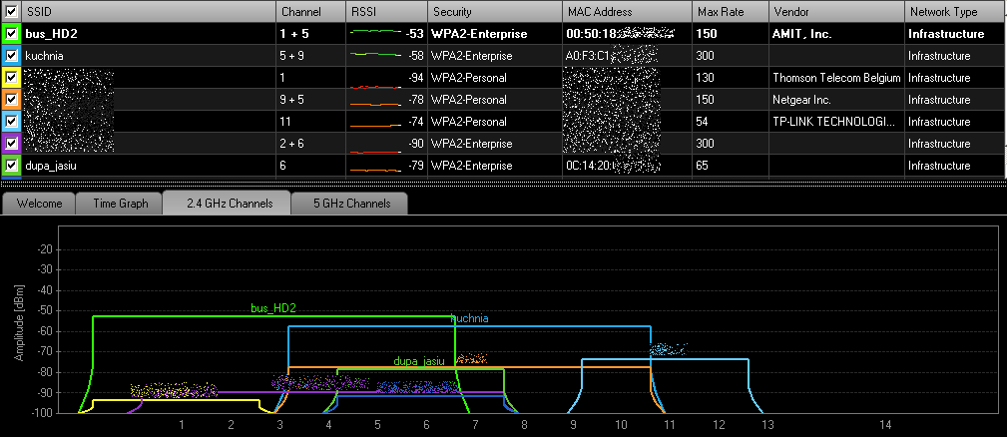Sort by the Channel column header
Screen dimensions: 1007x437
click(x=309, y=11)
